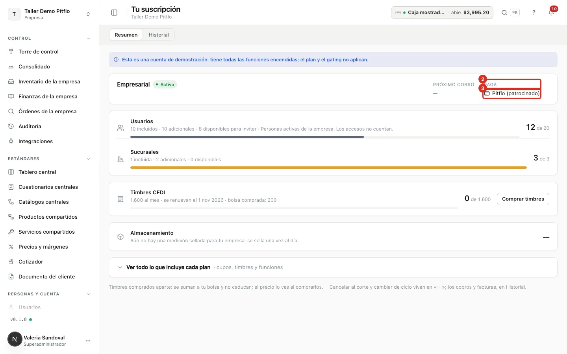Expand Ver todo lo que incluye cada plan
The height and width of the screenshot is (354, 567).
click(x=333, y=267)
